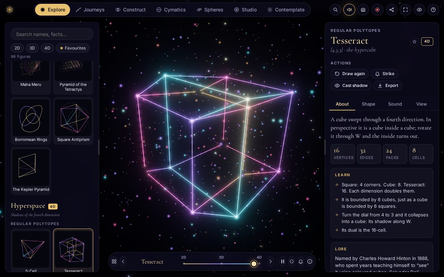Switch to Contemplate mode
The image size is (444, 277).
coord(286,10)
